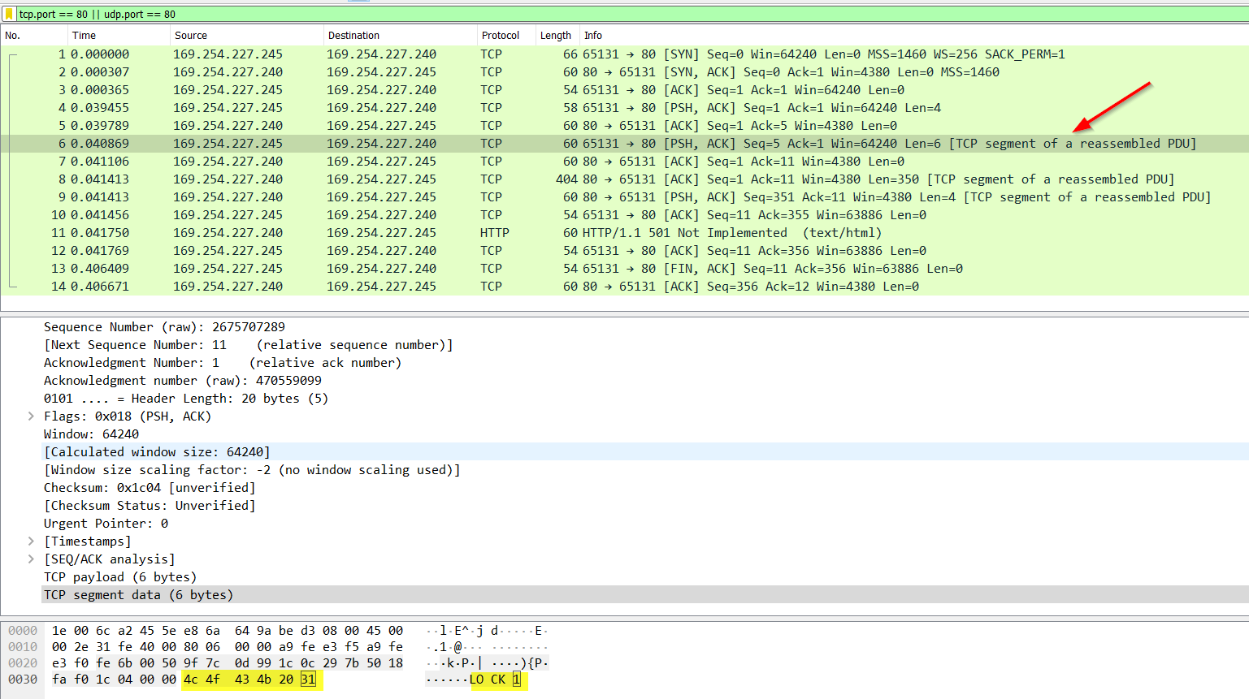
Task: Select TCP segment data (6 bytes) line
Action: coord(138,595)
